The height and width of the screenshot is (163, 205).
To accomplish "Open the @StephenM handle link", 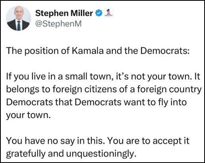I will (58, 24).
